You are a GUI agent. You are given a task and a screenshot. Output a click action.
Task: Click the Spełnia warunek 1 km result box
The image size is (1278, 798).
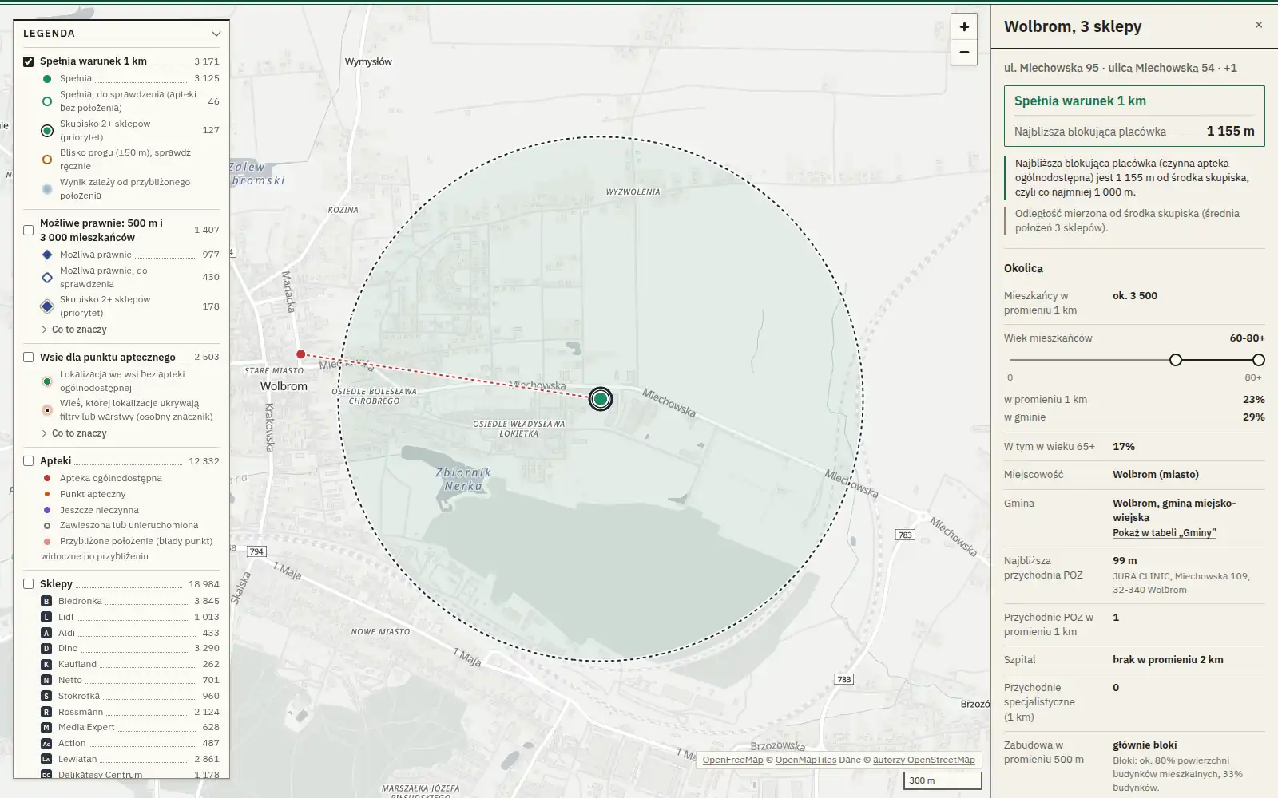[1134, 116]
